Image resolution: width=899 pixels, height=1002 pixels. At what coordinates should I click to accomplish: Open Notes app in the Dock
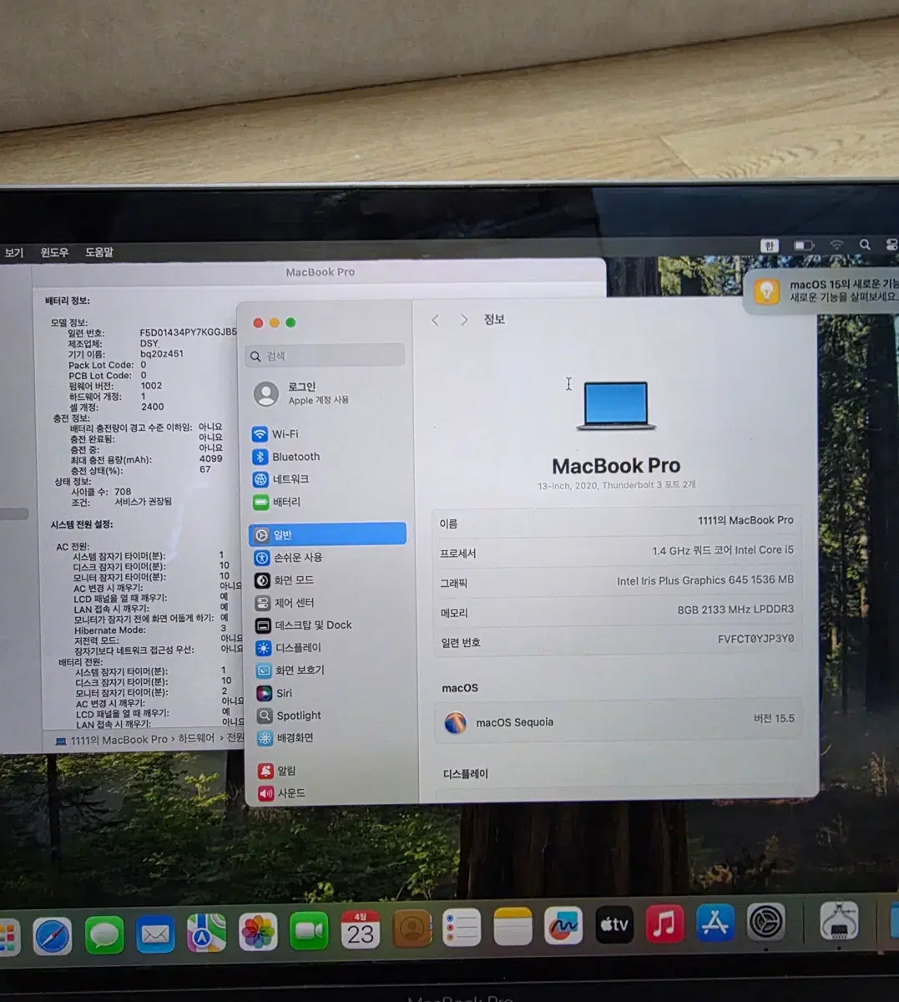pyautogui.click(x=513, y=927)
